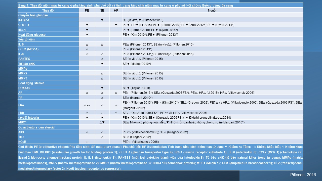Click the 'Thay đổi' column header
Screen dimensions: 322x181
coord(48,11)
